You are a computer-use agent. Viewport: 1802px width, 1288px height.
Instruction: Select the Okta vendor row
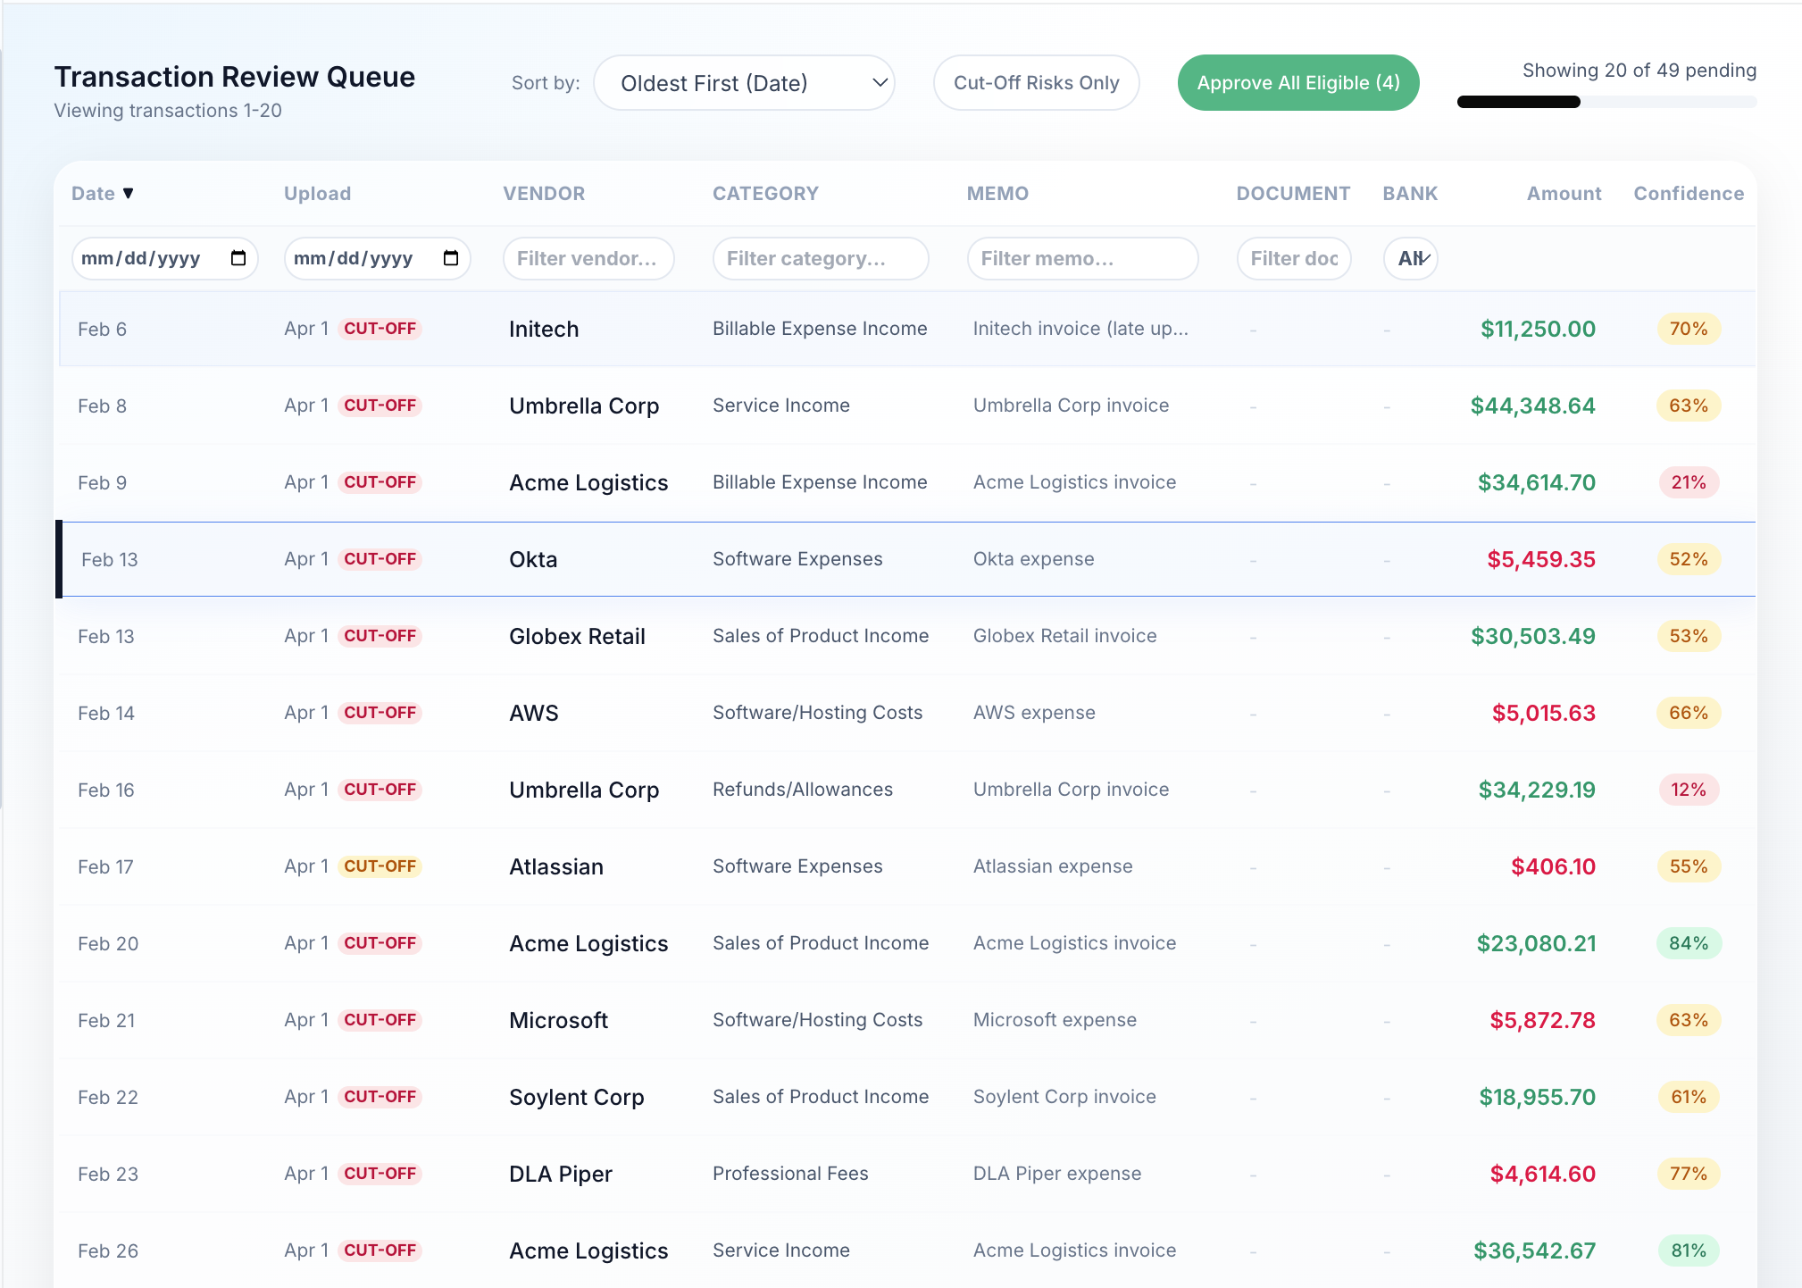pos(905,559)
